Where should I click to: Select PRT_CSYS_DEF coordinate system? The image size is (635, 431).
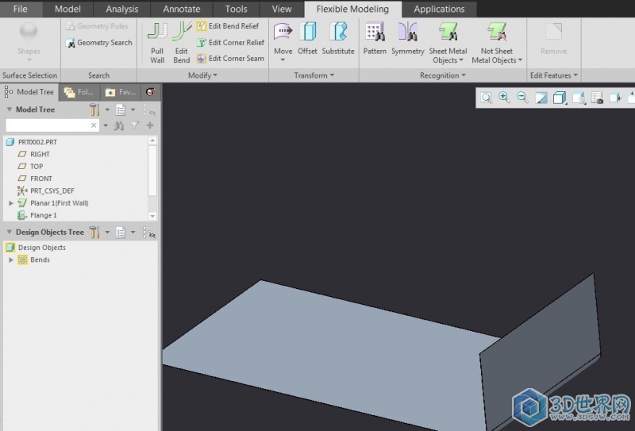pyautogui.click(x=46, y=190)
